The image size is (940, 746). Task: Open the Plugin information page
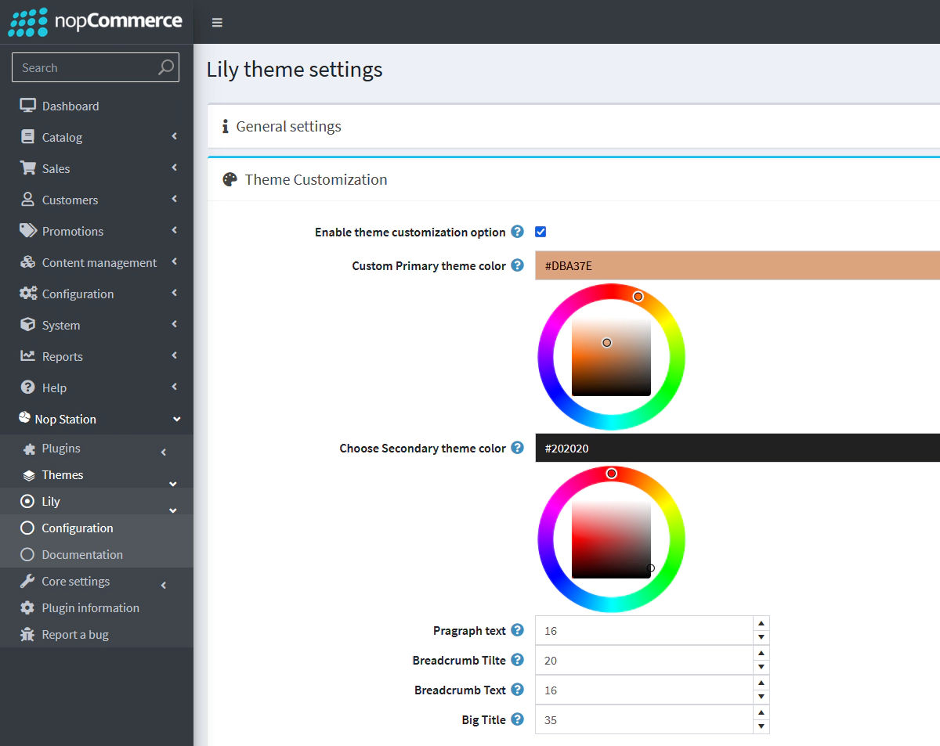point(89,607)
